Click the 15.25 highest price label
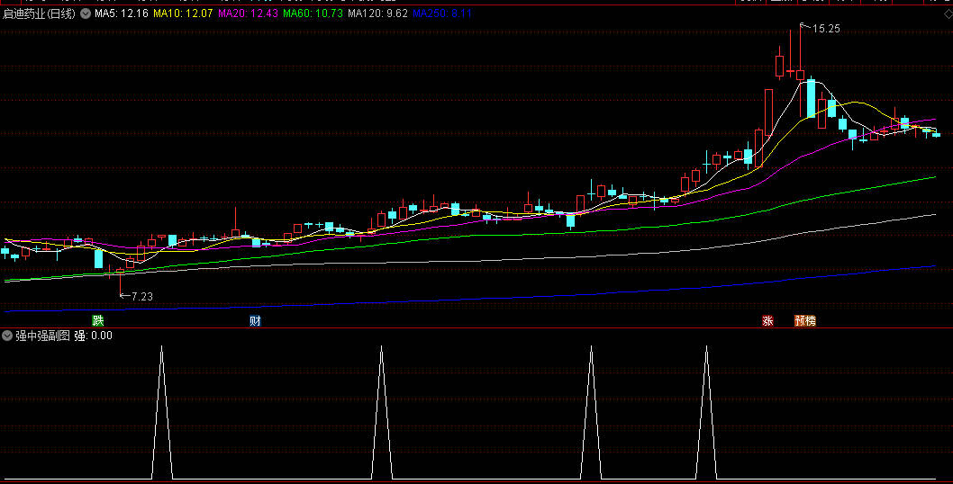 coord(825,29)
